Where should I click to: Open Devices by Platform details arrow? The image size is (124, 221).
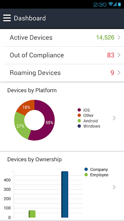point(114,118)
